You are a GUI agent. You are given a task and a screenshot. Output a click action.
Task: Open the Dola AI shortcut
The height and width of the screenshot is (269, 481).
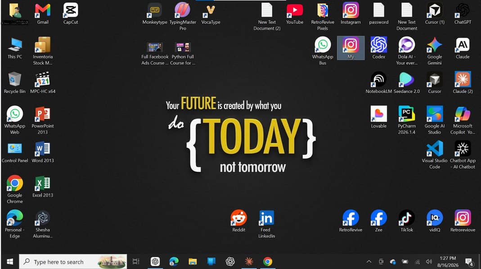[406, 52]
